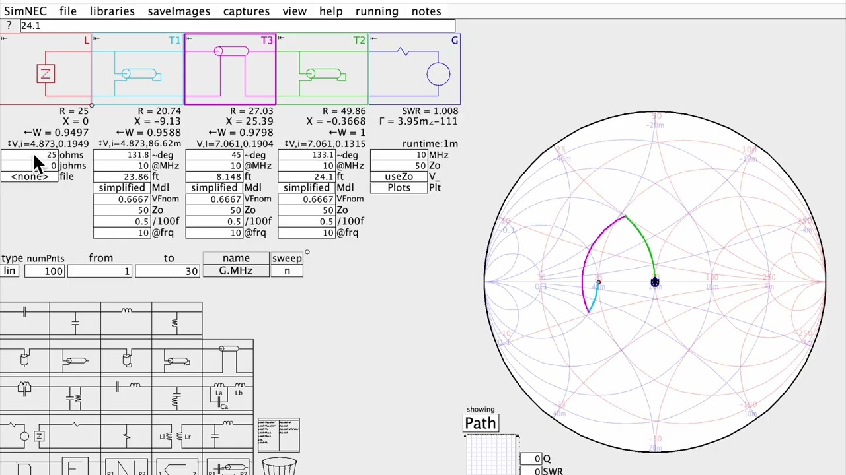
Task: Pick the open-ended coax line palette icon
Action: click(x=75, y=360)
